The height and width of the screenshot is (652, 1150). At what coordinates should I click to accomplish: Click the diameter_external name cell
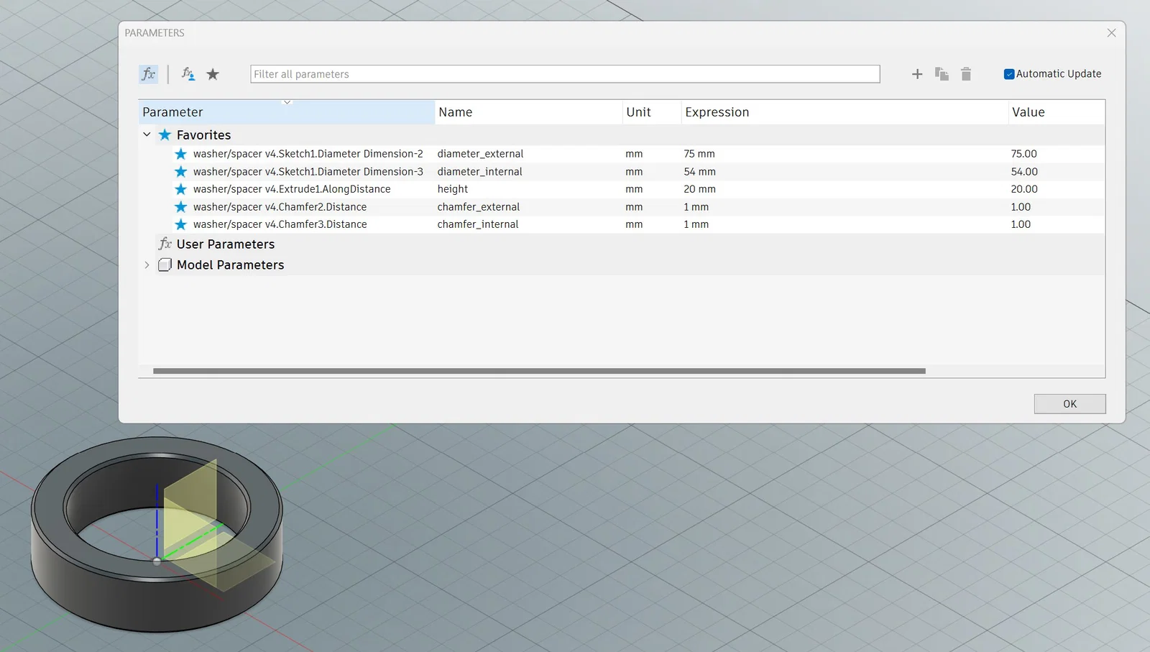(x=480, y=154)
